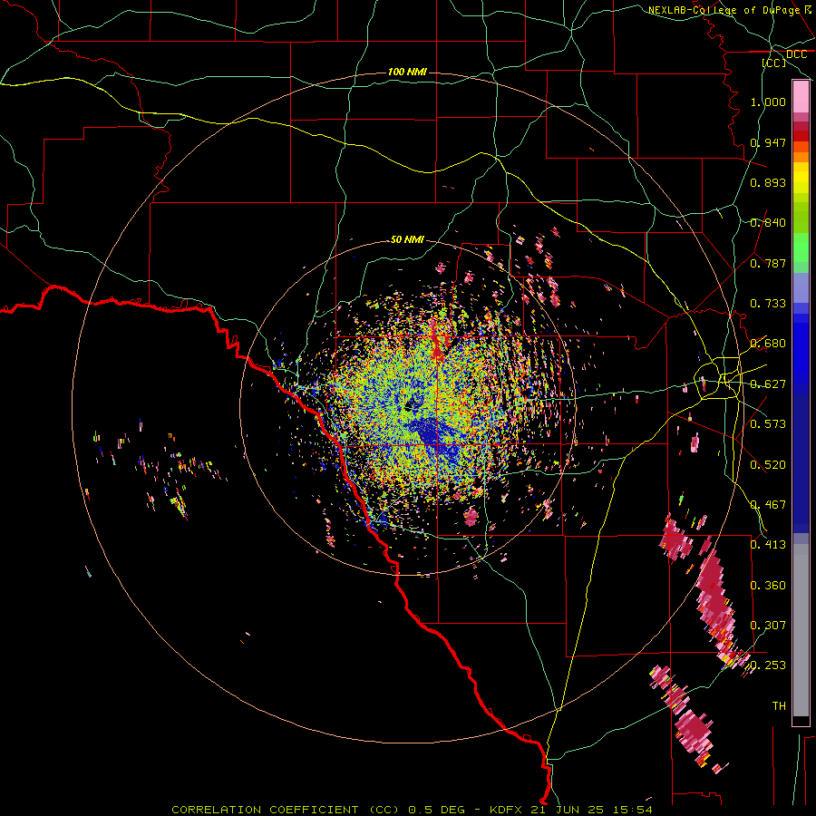Image resolution: width=816 pixels, height=816 pixels.
Task: Pick the light pink top color bar segment
Action: coord(801,97)
